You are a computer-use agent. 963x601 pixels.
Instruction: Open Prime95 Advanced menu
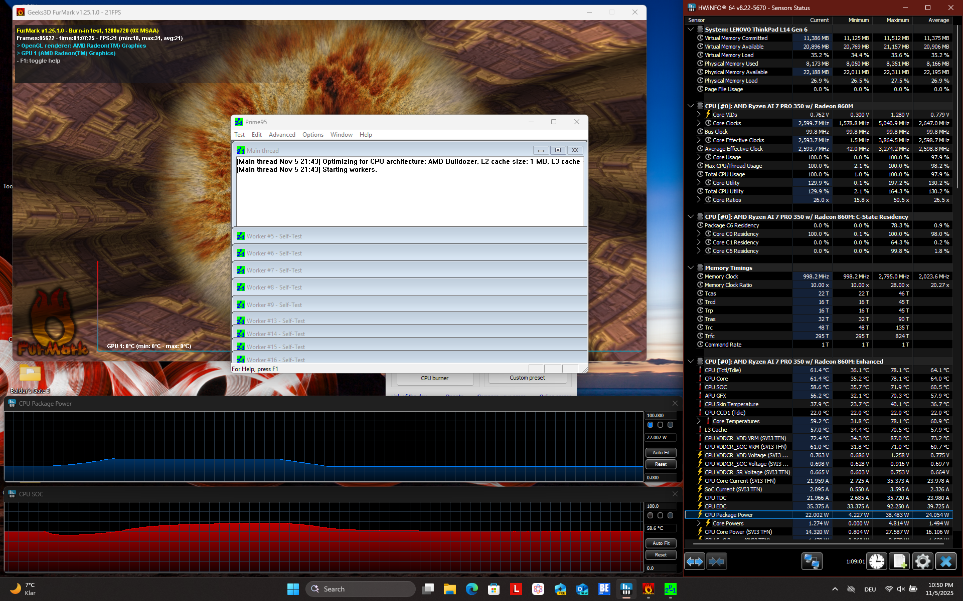point(282,135)
